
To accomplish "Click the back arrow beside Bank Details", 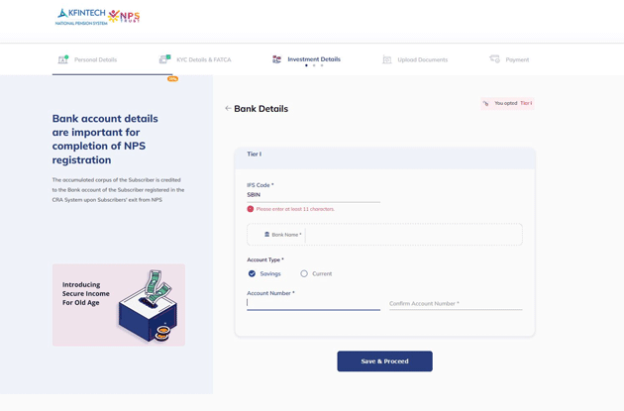I will coord(228,109).
